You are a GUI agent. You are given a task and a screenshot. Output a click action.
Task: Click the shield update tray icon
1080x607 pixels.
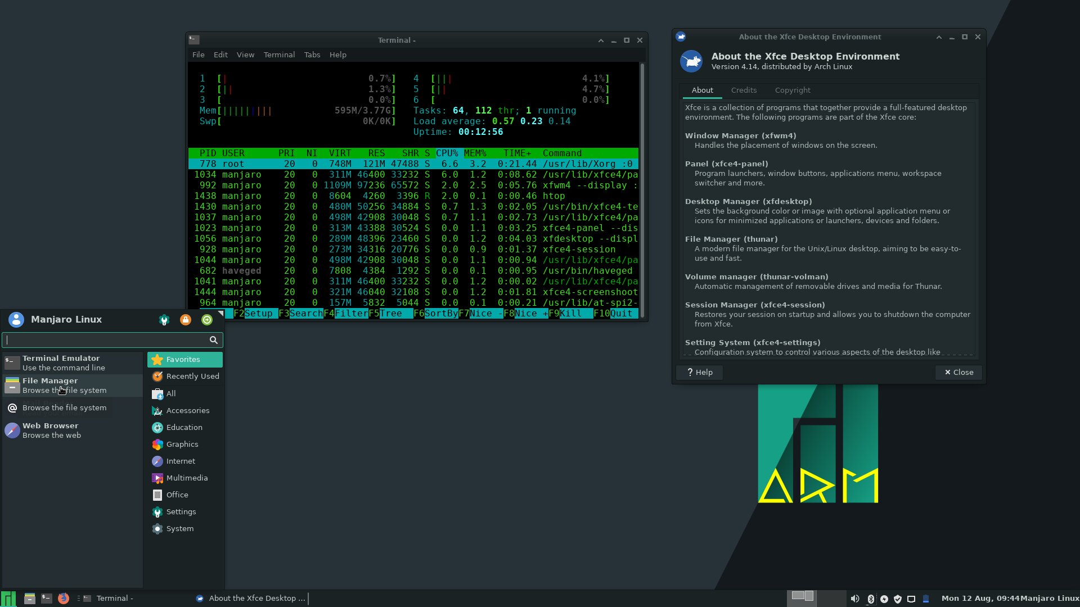point(898,599)
